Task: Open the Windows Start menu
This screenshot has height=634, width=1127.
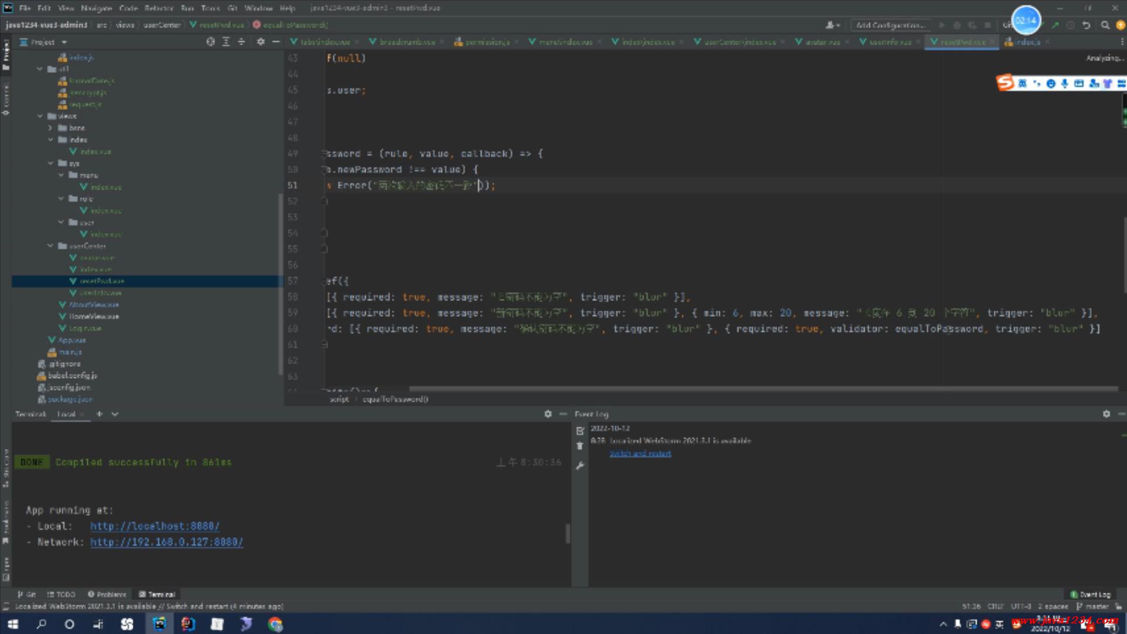Action: pyautogui.click(x=13, y=624)
